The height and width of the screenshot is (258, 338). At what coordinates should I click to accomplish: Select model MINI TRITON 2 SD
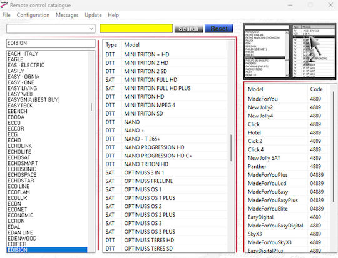[165, 71]
